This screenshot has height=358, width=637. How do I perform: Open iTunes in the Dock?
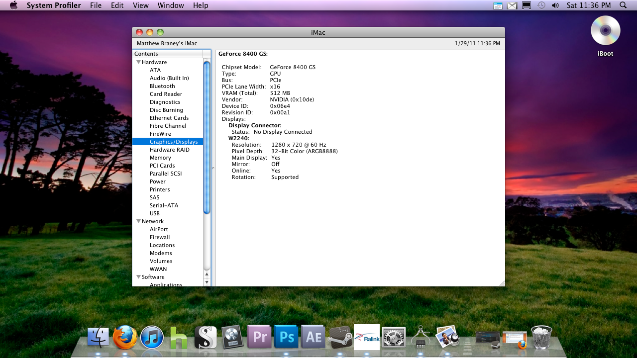point(152,338)
